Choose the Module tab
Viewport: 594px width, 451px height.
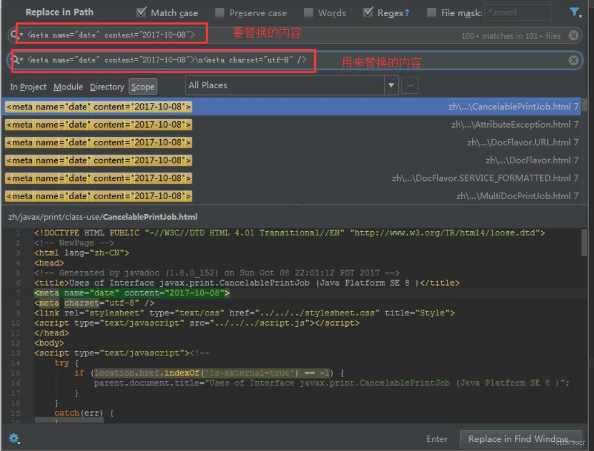point(68,86)
